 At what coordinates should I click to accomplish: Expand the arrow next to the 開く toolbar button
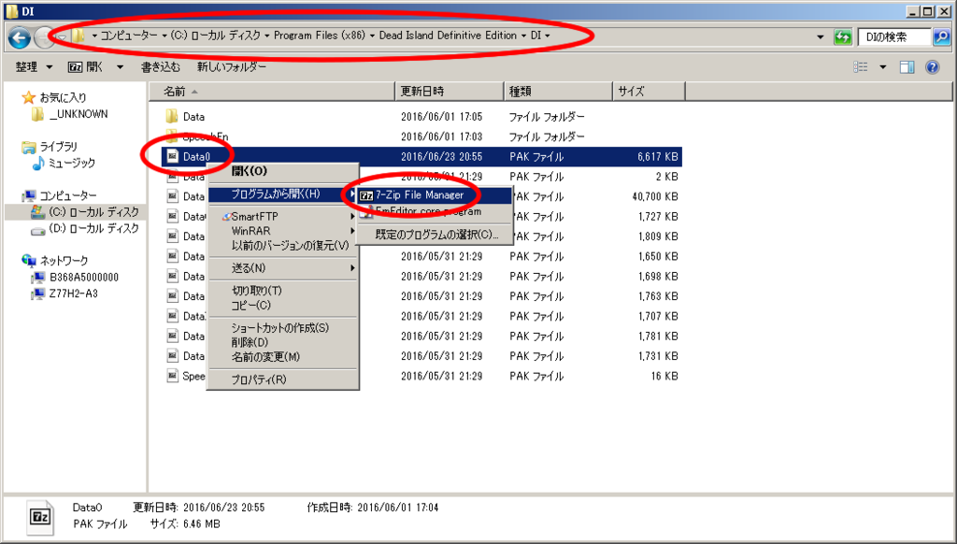pos(121,66)
